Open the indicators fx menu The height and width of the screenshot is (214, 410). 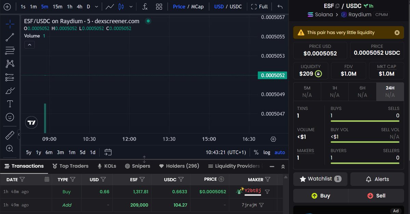[145, 6]
